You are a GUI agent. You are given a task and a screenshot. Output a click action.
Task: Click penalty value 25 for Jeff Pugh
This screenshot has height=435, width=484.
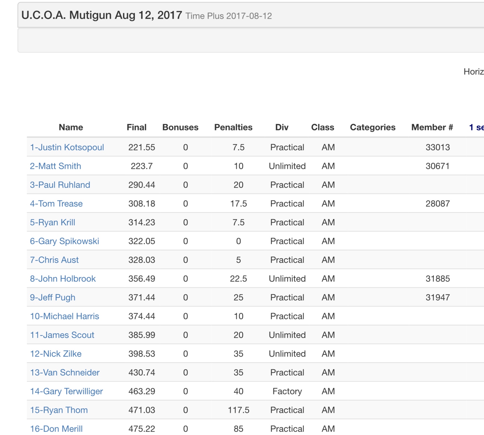(x=238, y=297)
